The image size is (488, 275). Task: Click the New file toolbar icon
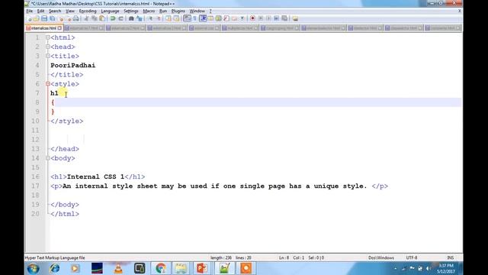click(x=30, y=18)
